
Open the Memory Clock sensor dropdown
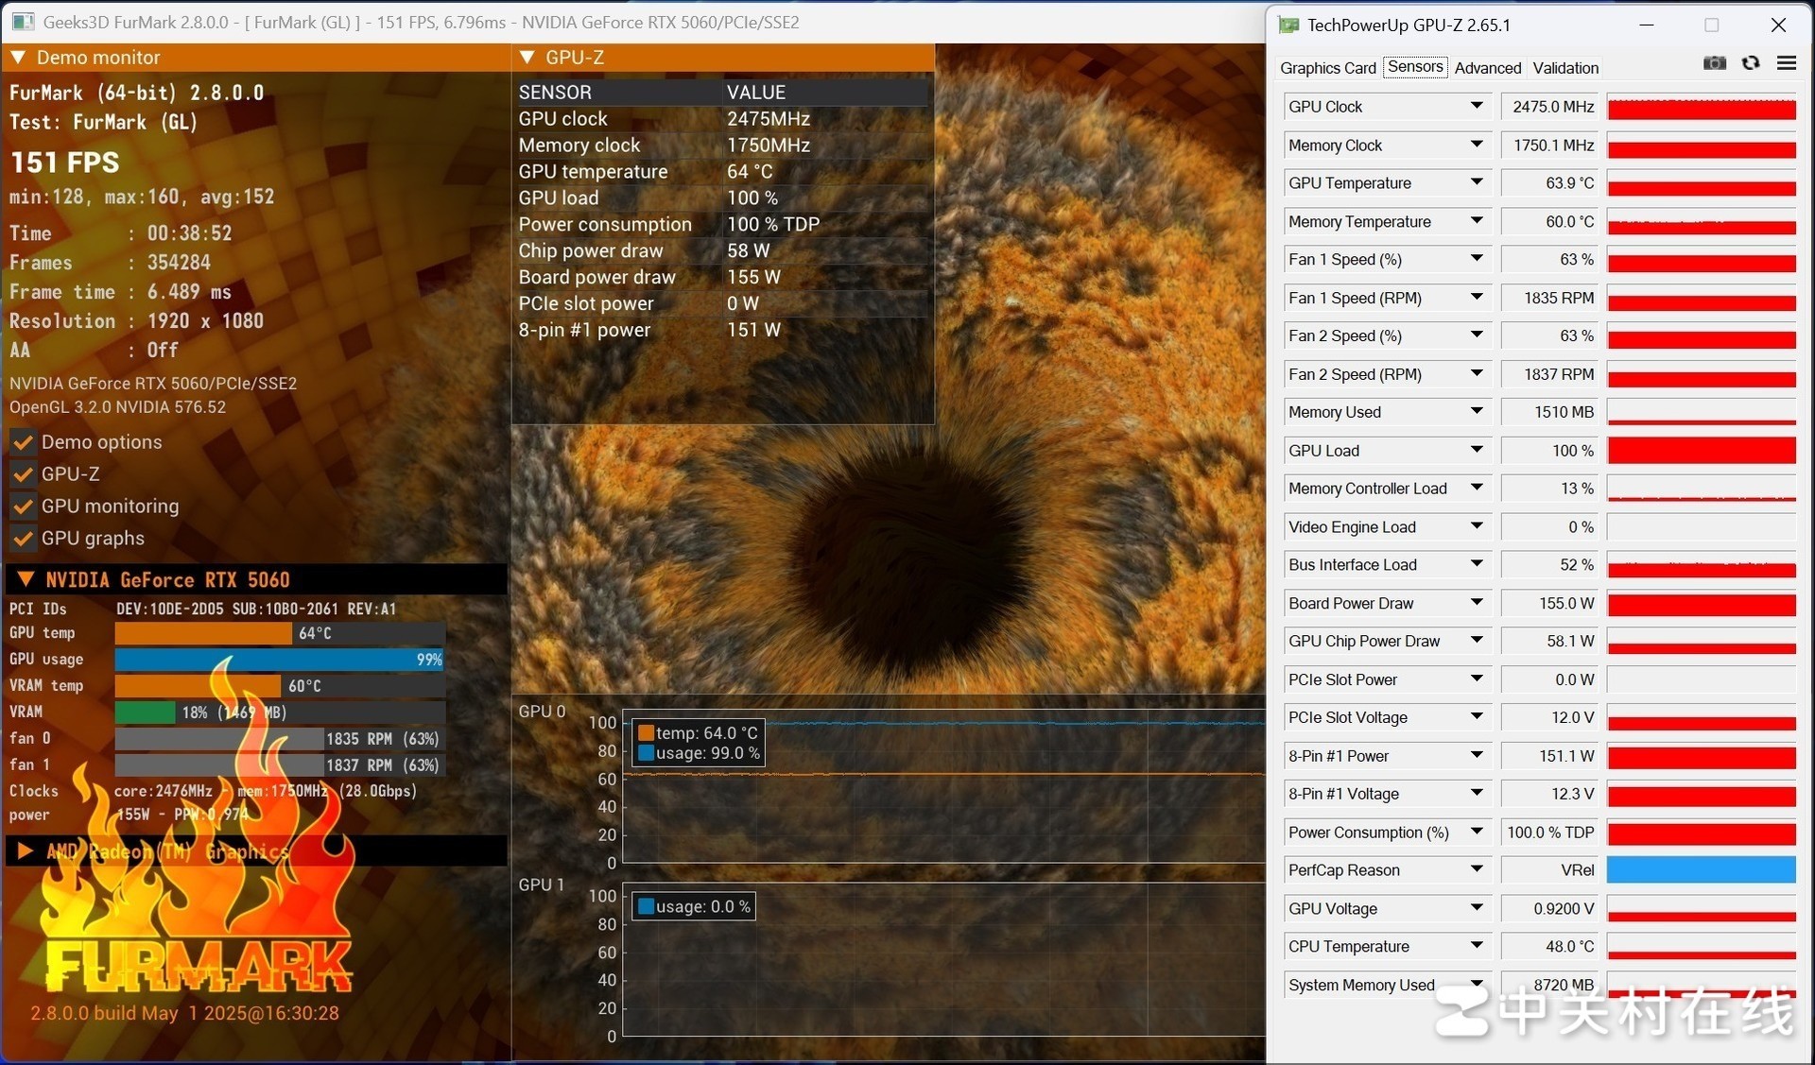[x=1476, y=145]
